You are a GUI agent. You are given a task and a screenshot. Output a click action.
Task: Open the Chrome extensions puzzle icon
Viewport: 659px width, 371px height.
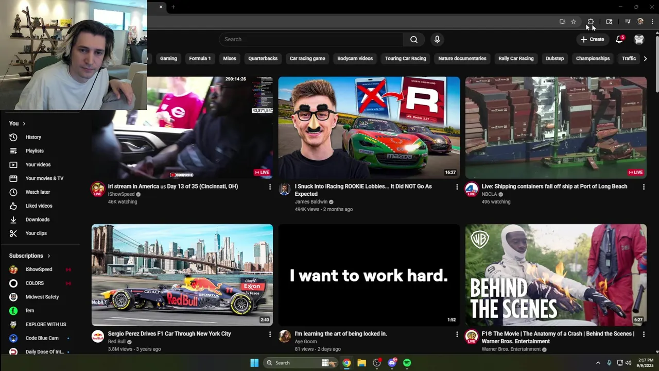click(x=591, y=22)
